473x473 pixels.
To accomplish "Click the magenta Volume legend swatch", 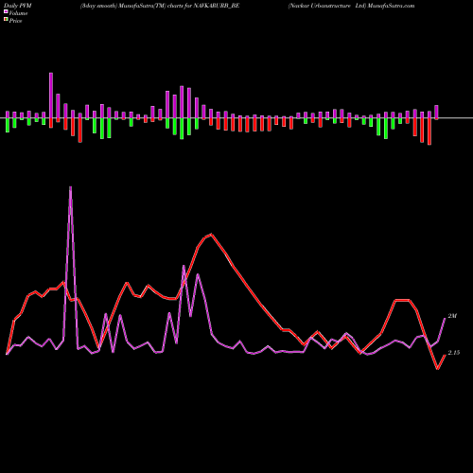I will coord(6,12).
